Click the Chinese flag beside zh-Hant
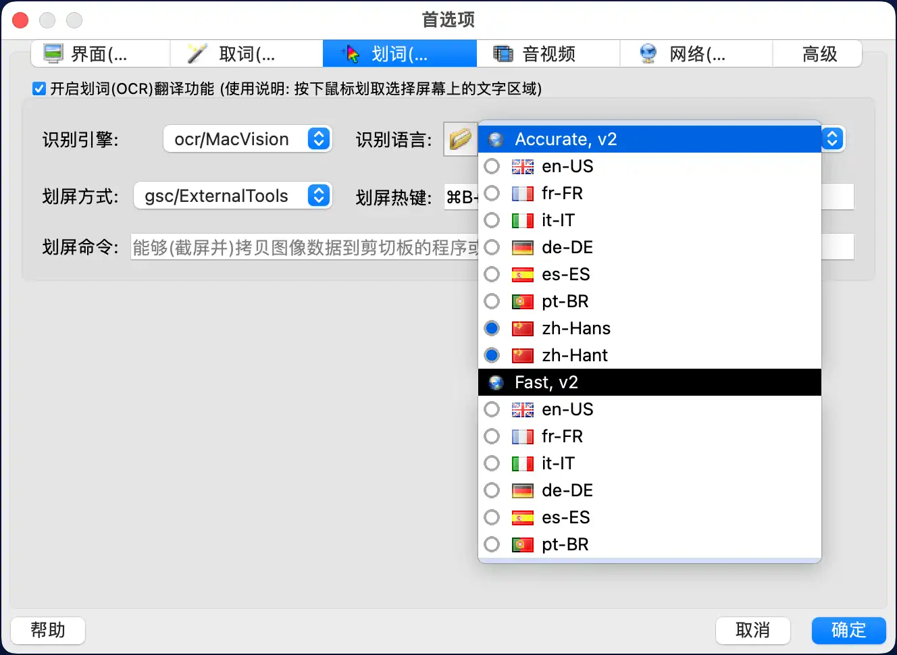The height and width of the screenshot is (655, 897). coord(523,356)
